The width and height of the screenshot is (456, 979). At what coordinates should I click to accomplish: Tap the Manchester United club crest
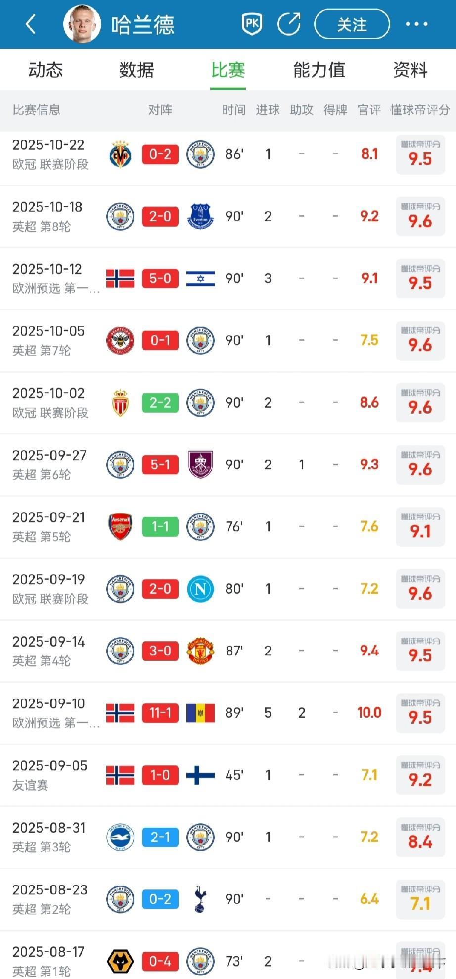200,651
